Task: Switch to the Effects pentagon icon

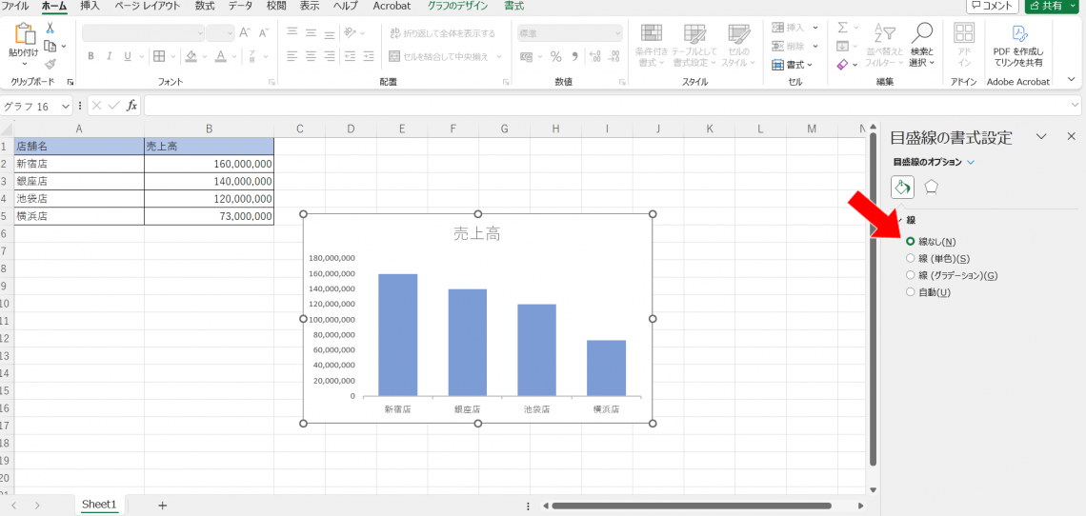Action: [x=932, y=187]
